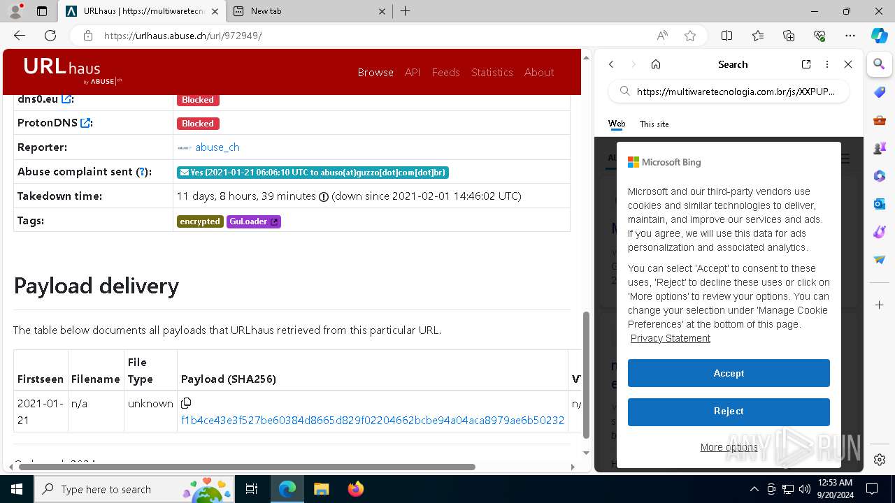Image resolution: width=895 pixels, height=503 pixels.
Task: Select sidebar Search magnifier icon
Action: pyautogui.click(x=880, y=64)
